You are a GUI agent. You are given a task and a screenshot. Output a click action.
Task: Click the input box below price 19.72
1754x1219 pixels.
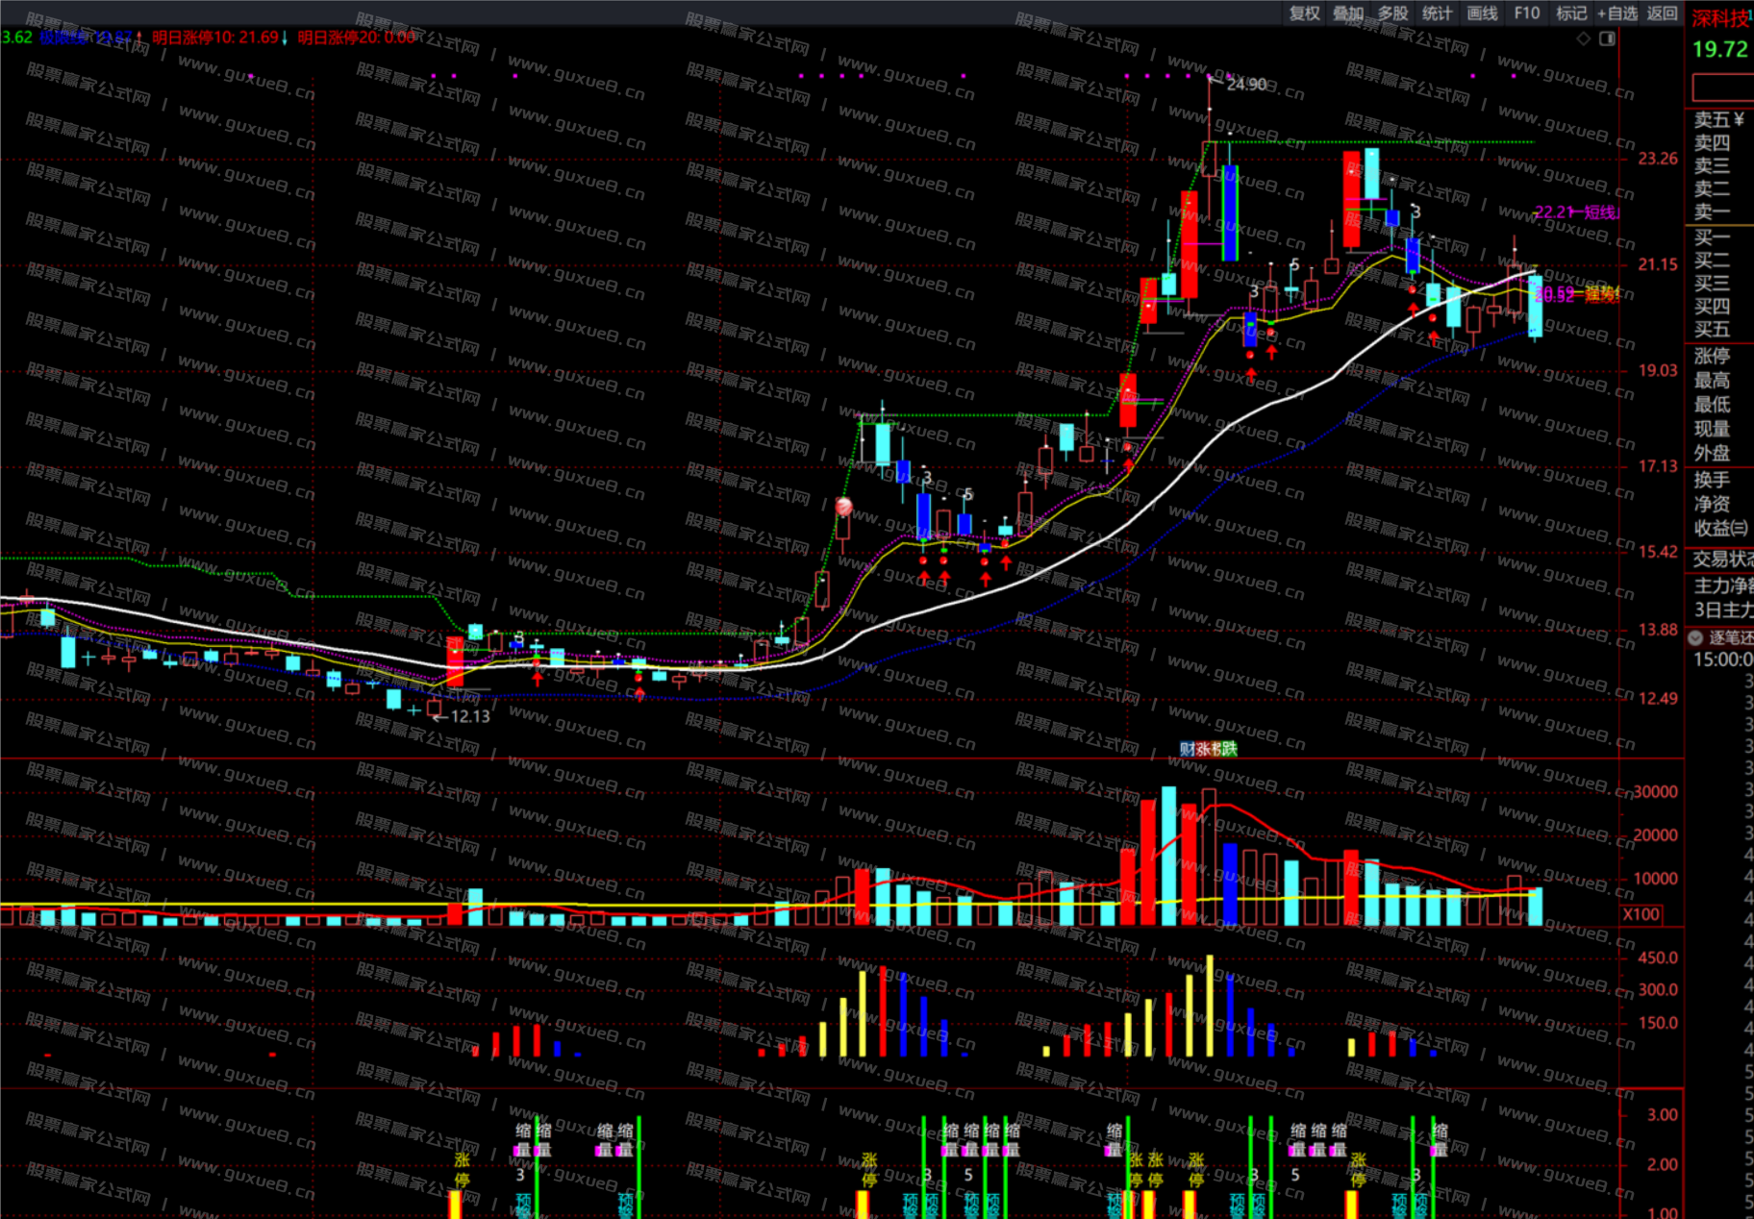pos(1723,88)
